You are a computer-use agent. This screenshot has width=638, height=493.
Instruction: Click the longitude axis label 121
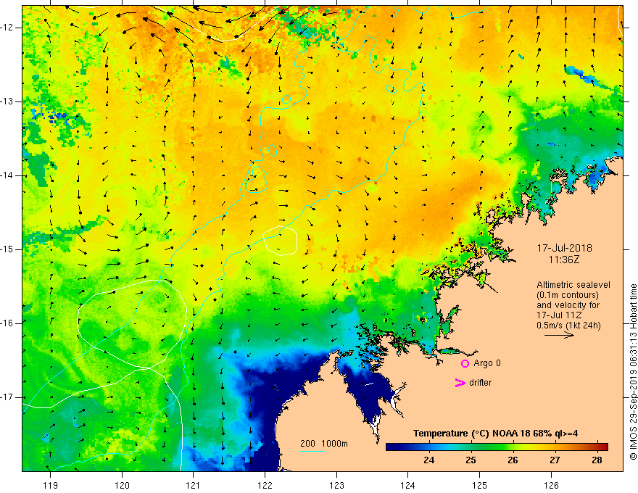coord(194,485)
